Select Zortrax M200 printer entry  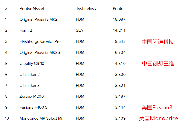tap(32, 96)
